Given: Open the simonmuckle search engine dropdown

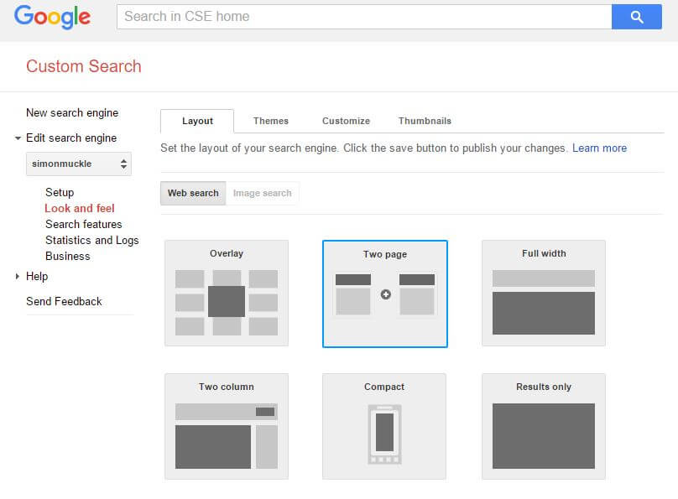Looking at the screenshot, I should pyautogui.click(x=78, y=164).
